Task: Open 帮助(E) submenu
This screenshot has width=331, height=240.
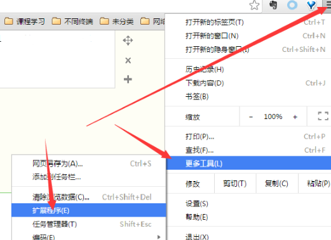Action: coord(248,217)
